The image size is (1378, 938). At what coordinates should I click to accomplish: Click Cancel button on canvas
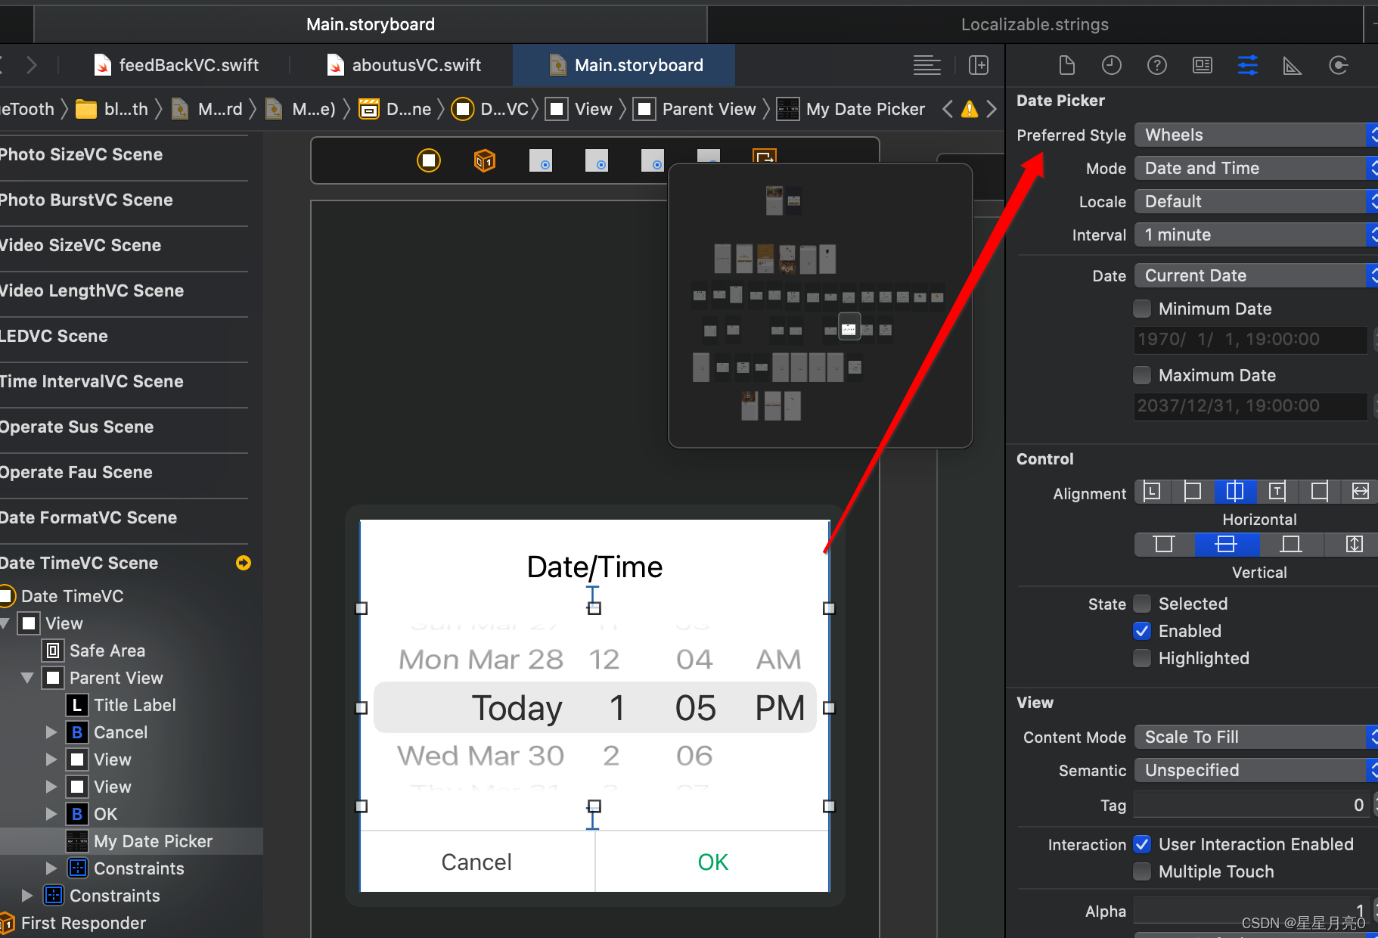[476, 862]
